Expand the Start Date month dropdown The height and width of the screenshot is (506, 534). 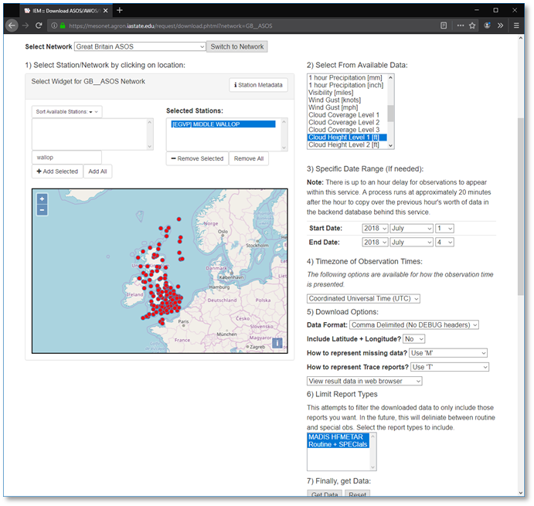(411, 229)
